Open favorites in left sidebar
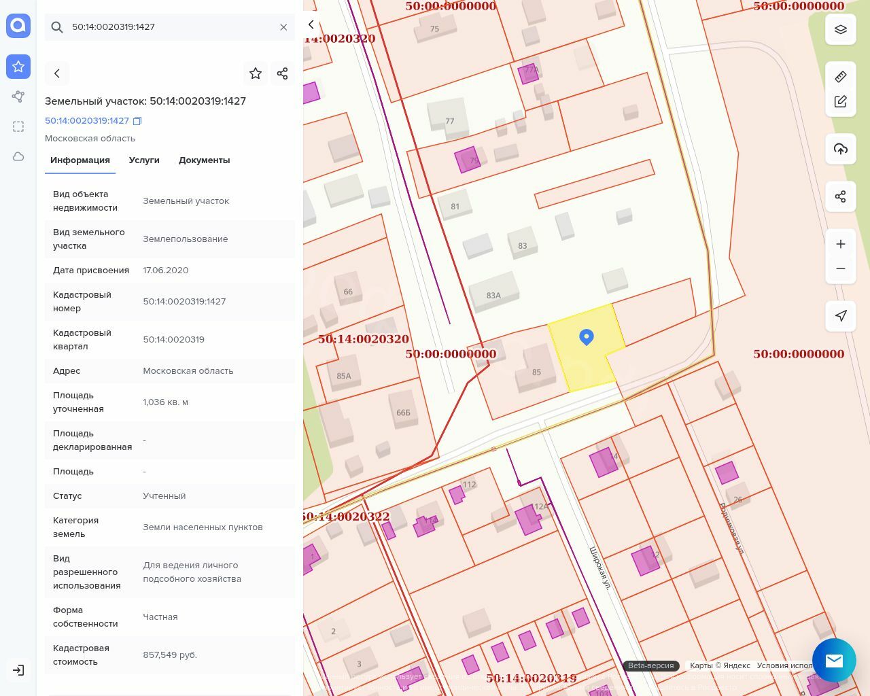 click(x=18, y=67)
